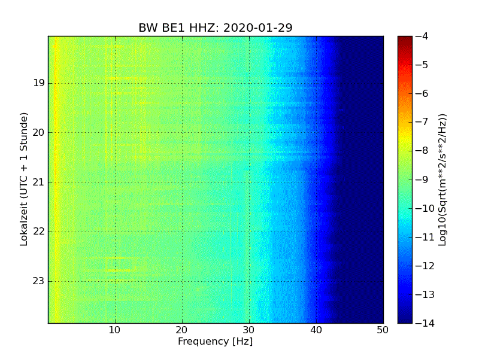Click spectrogram where 20 Hz meets 22 o'clock gridlines

coord(183,232)
